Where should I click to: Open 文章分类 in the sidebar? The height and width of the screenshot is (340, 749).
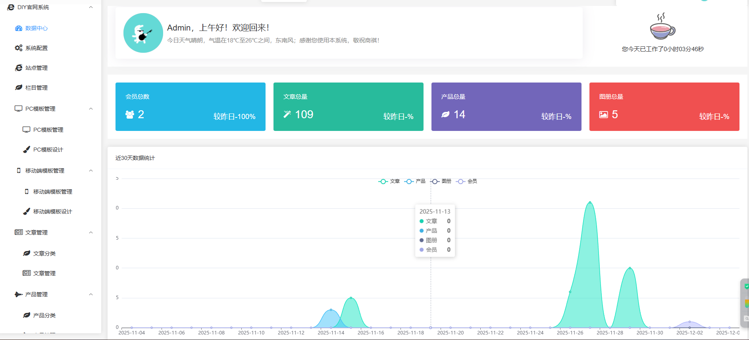44,254
